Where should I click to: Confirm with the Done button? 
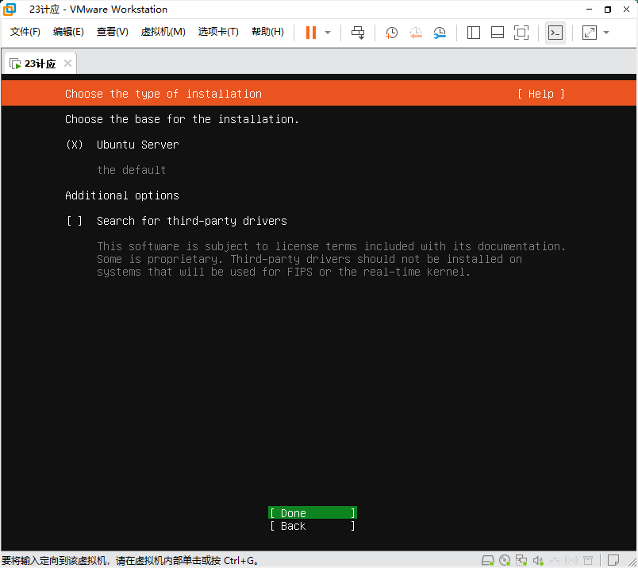click(313, 513)
